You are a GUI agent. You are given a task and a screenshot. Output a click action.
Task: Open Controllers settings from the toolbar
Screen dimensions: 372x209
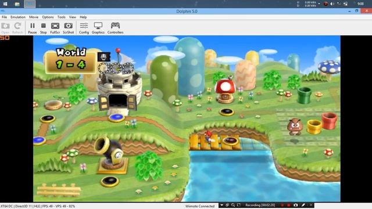115,28
